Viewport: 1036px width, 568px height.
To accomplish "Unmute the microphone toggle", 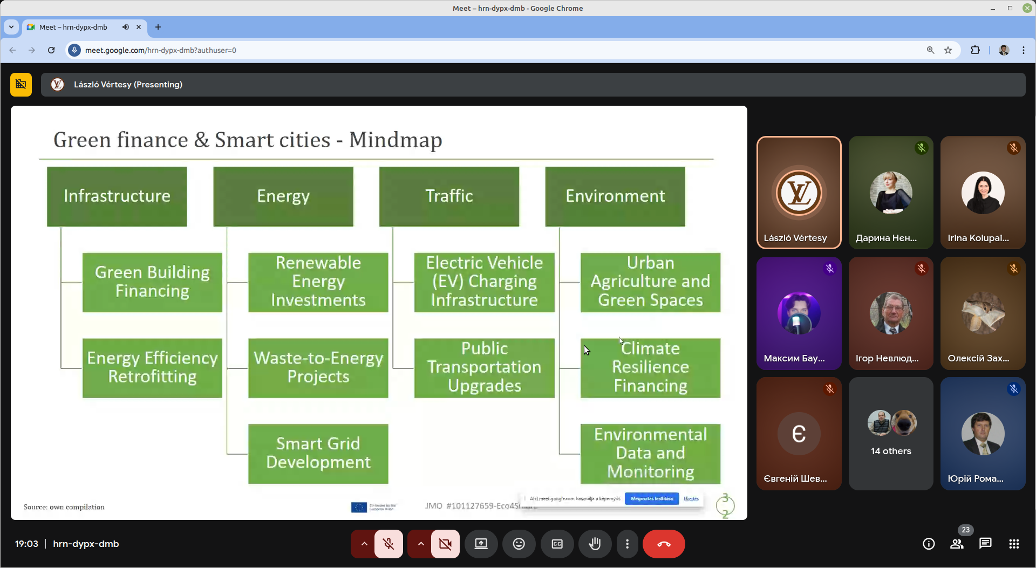I will [x=388, y=544].
